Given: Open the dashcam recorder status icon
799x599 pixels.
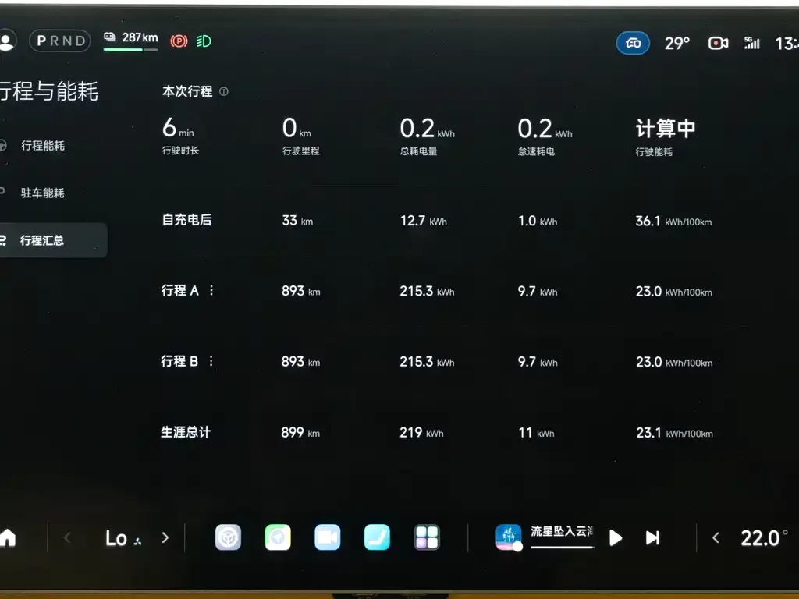Looking at the screenshot, I should point(718,43).
